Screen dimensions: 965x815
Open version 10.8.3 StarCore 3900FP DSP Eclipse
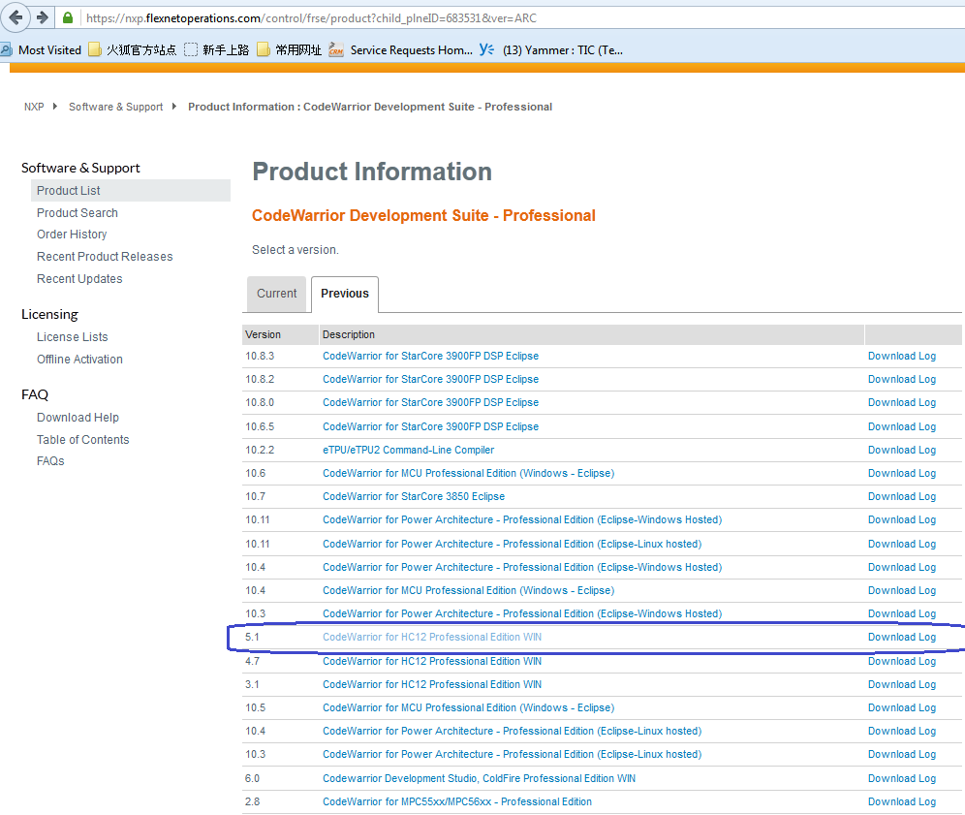tap(430, 356)
